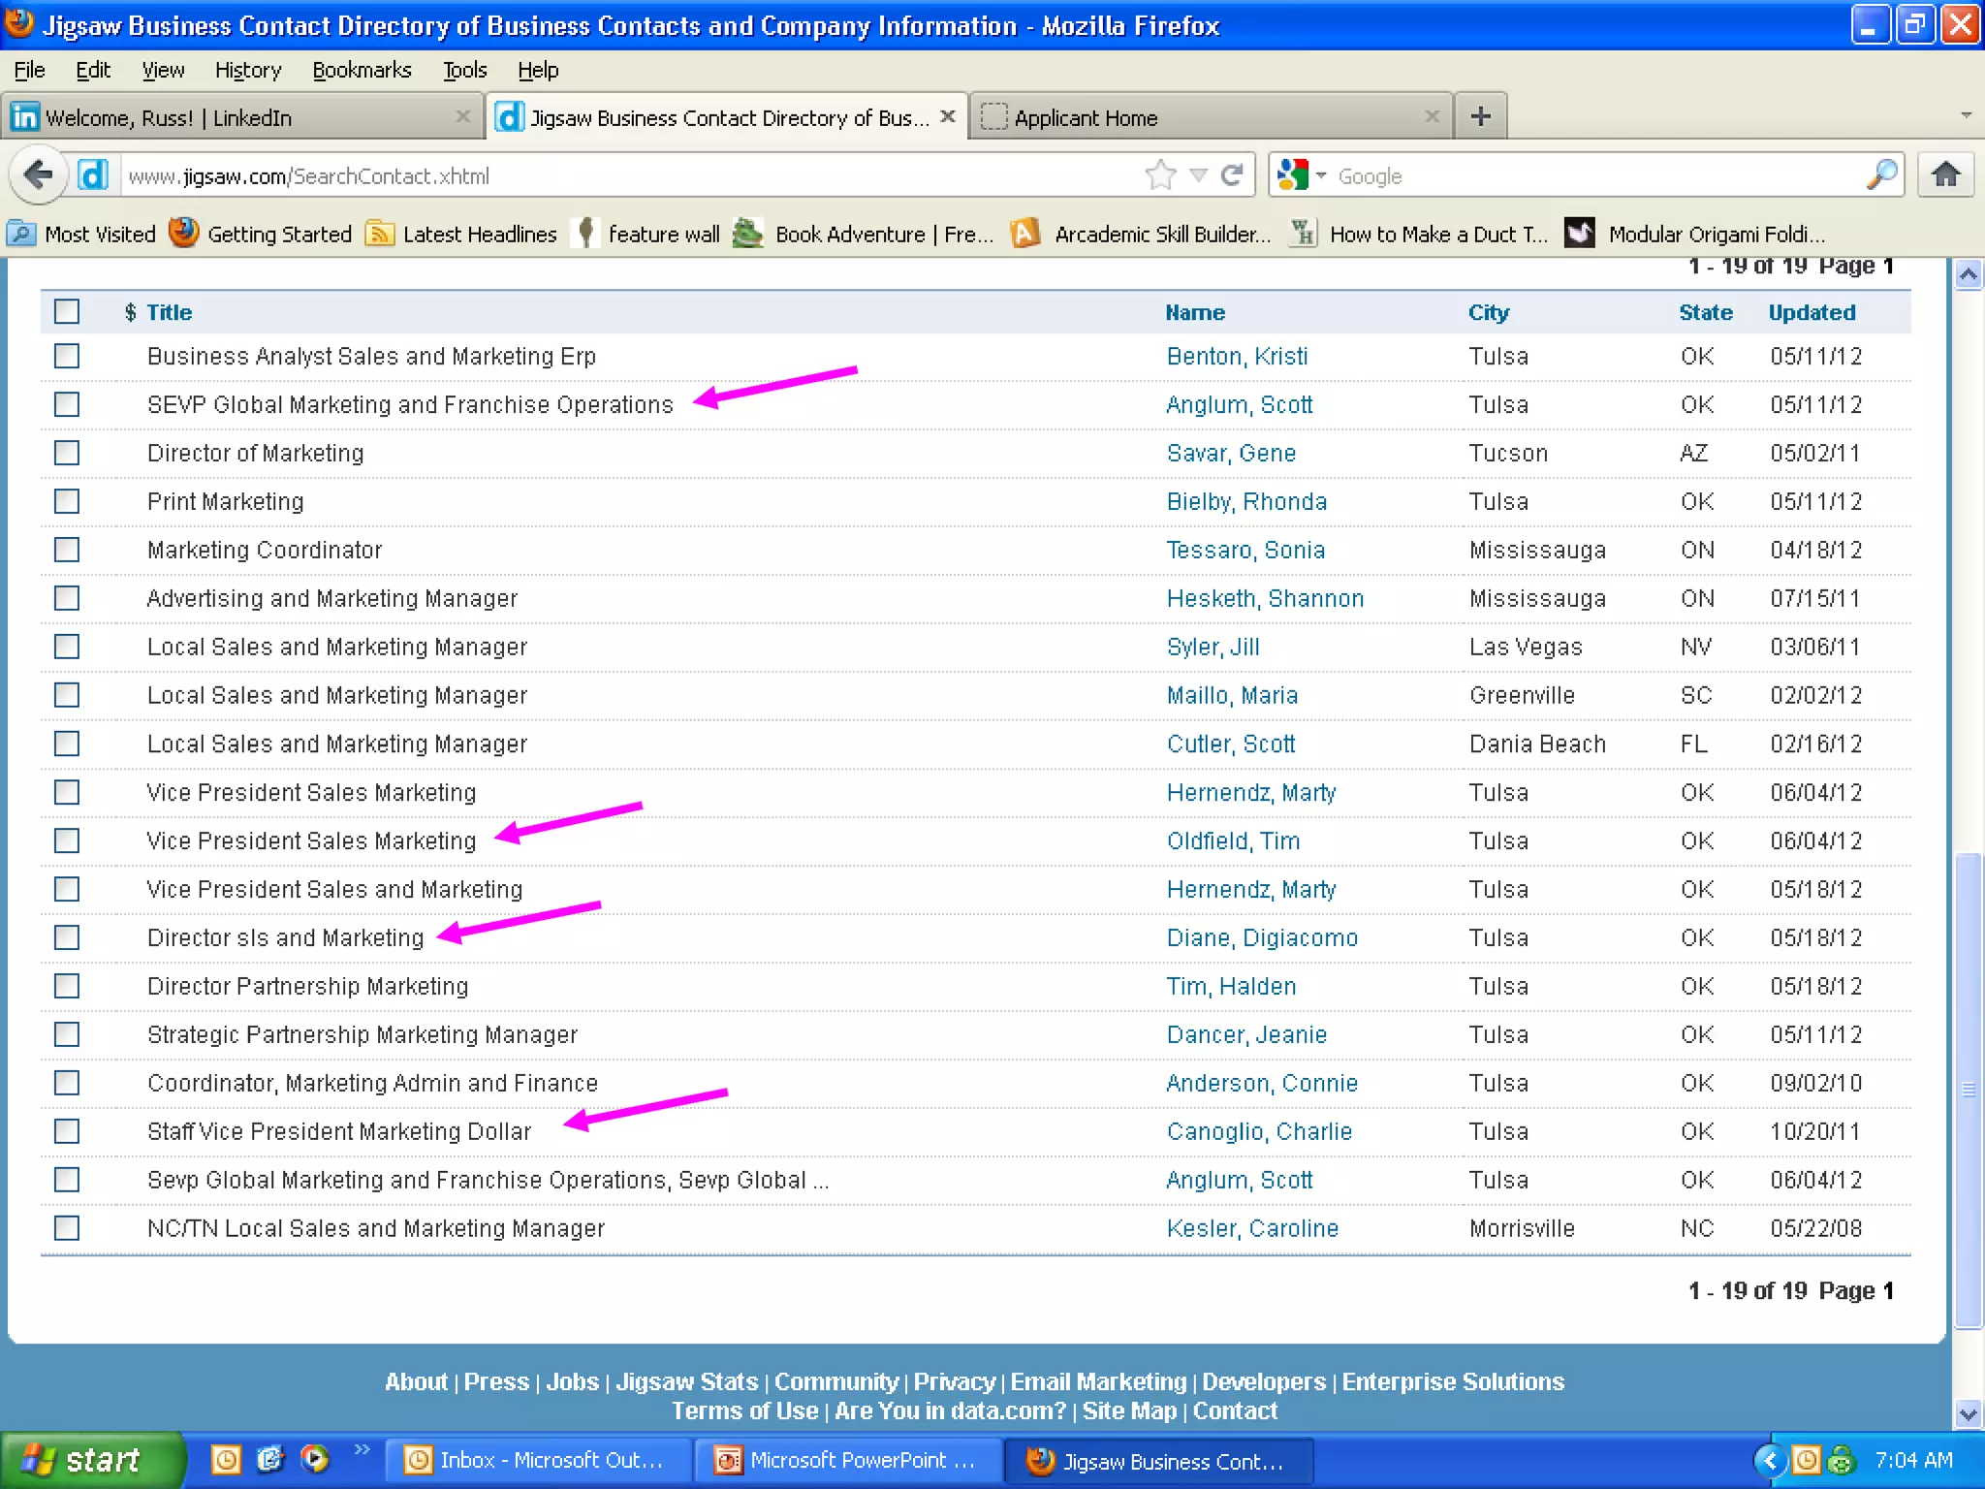Bookmark this page with the star icon
Viewport: 1985px width, 1489px height.
tap(1160, 175)
